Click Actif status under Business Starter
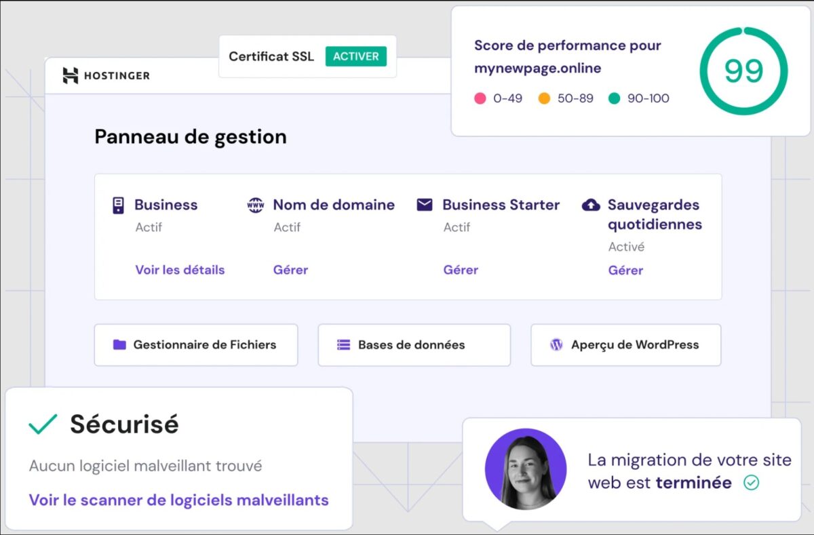Viewport: 814px width, 535px height. click(457, 227)
